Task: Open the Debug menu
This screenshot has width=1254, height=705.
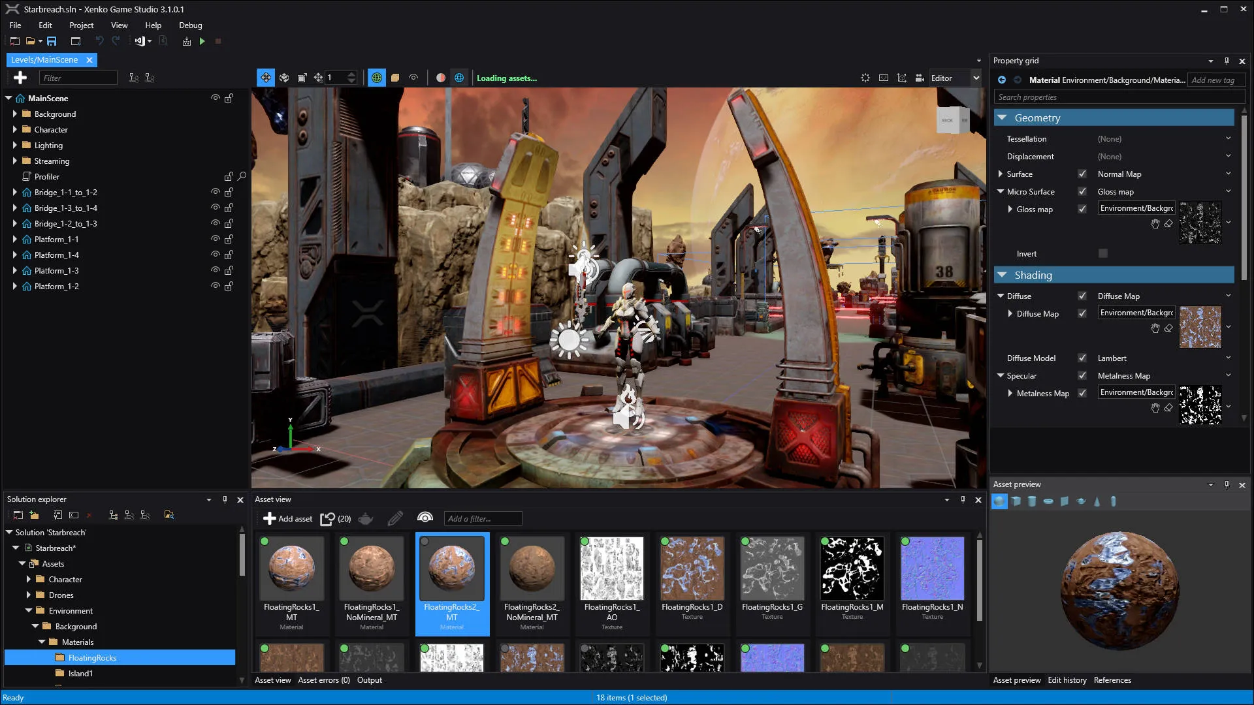Action: [189, 24]
